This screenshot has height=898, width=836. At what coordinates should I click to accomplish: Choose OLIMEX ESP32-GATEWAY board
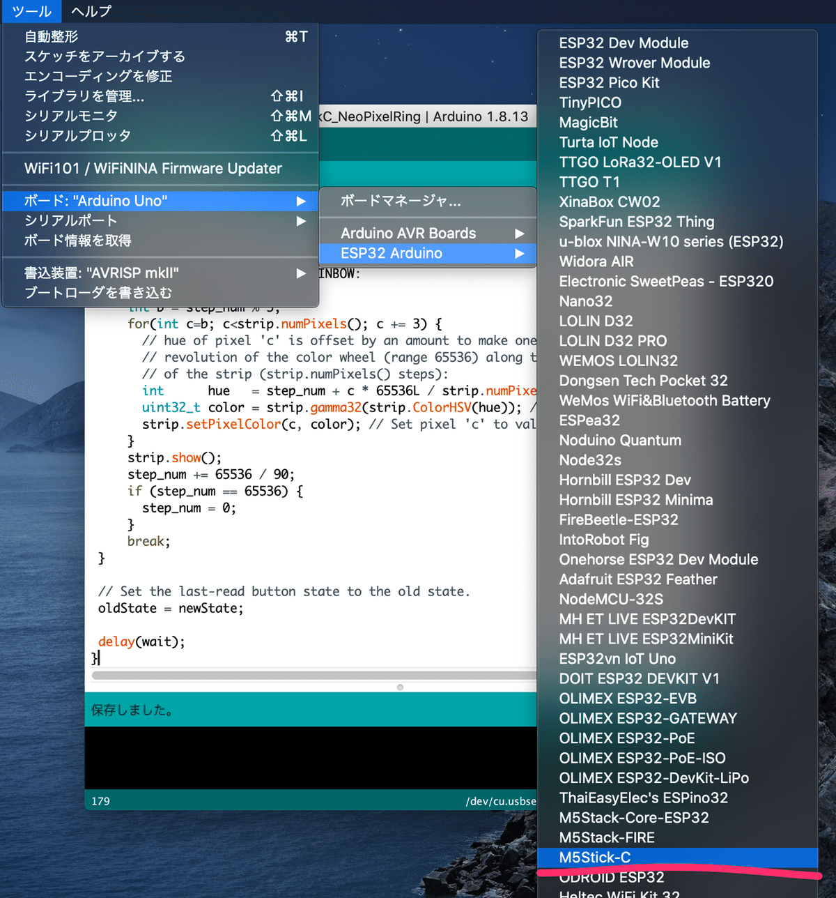pyautogui.click(x=677, y=719)
